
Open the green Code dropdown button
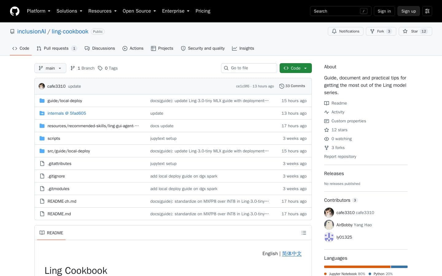[x=296, y=68]
